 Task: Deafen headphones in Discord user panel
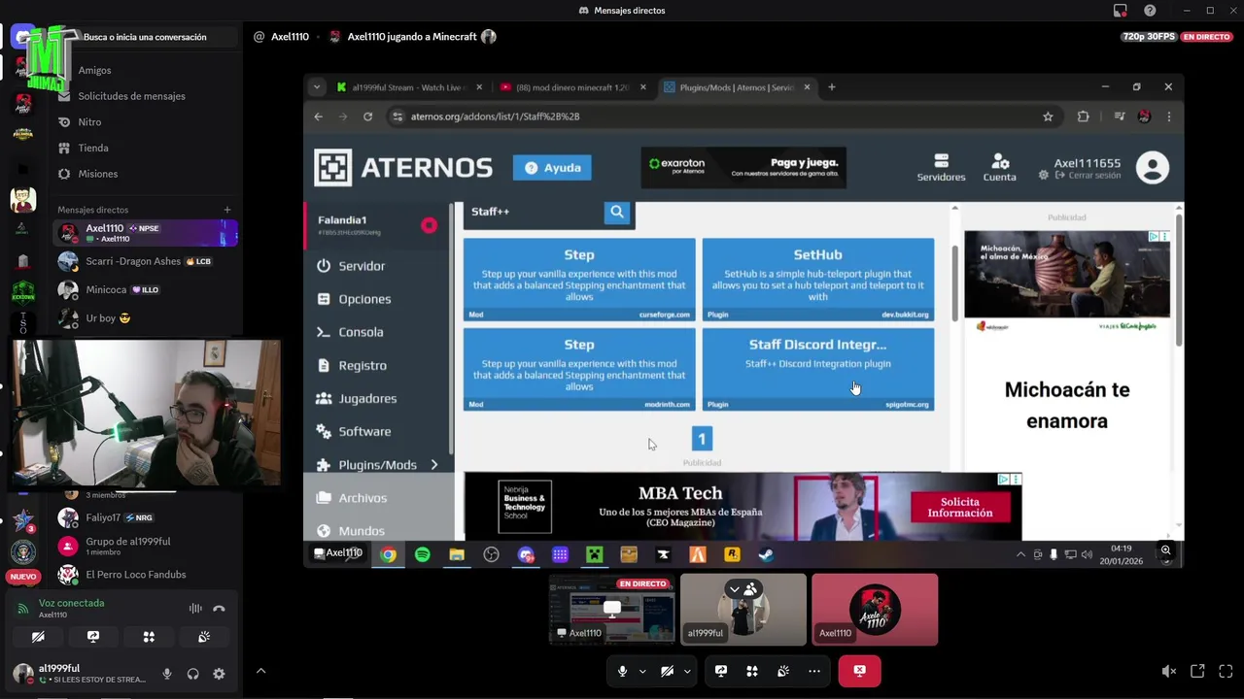pyautogui.click(x=192, y=674)
